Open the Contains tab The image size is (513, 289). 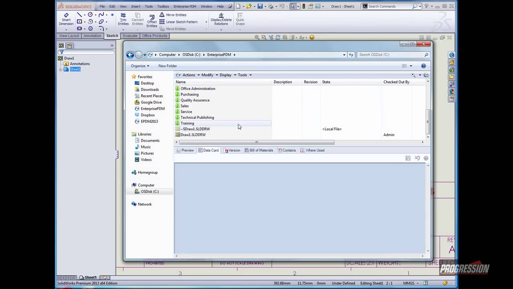tap(287, 151)
